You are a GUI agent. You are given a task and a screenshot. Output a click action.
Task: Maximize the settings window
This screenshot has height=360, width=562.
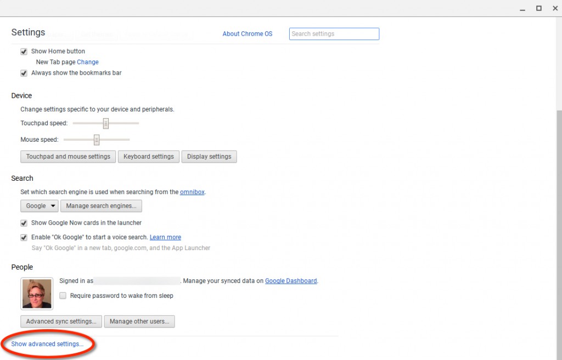pyautogui.click(x=539, y=8)
